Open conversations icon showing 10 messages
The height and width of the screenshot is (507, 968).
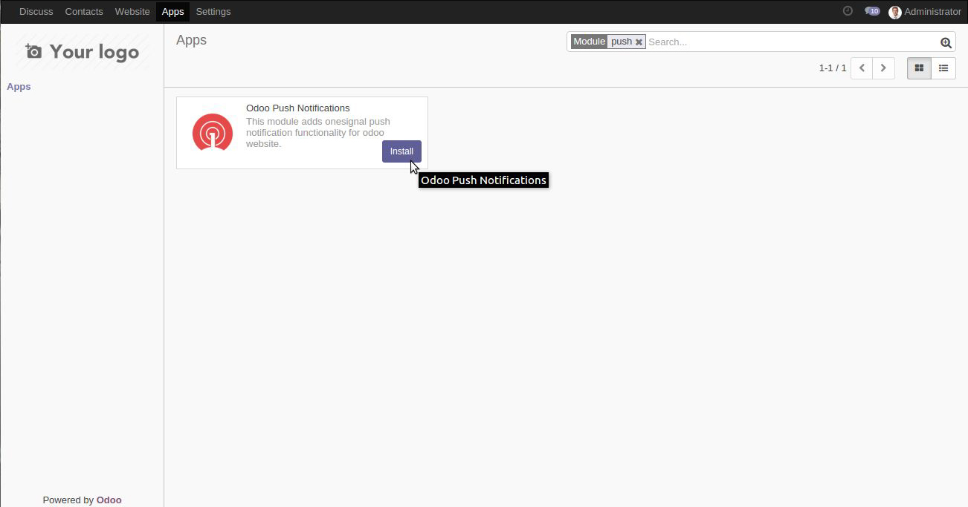pyautogui.click(x=872, y=11)
